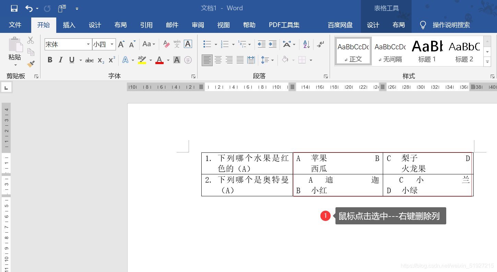Switch to the 插入 ribbon tab
Image resolution: width=497 pixels, height=272 pixels.
(x=69, y=25)
